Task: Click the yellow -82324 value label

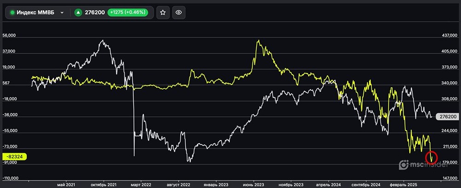Action: [x=14, y=157]
